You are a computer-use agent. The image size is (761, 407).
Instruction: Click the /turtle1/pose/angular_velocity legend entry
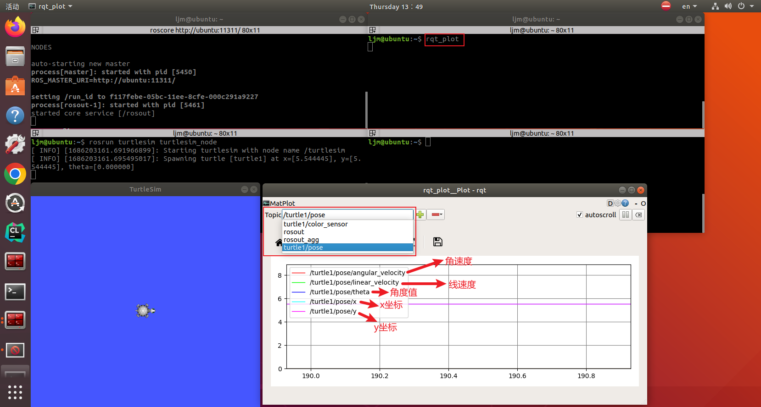(348, 273)
